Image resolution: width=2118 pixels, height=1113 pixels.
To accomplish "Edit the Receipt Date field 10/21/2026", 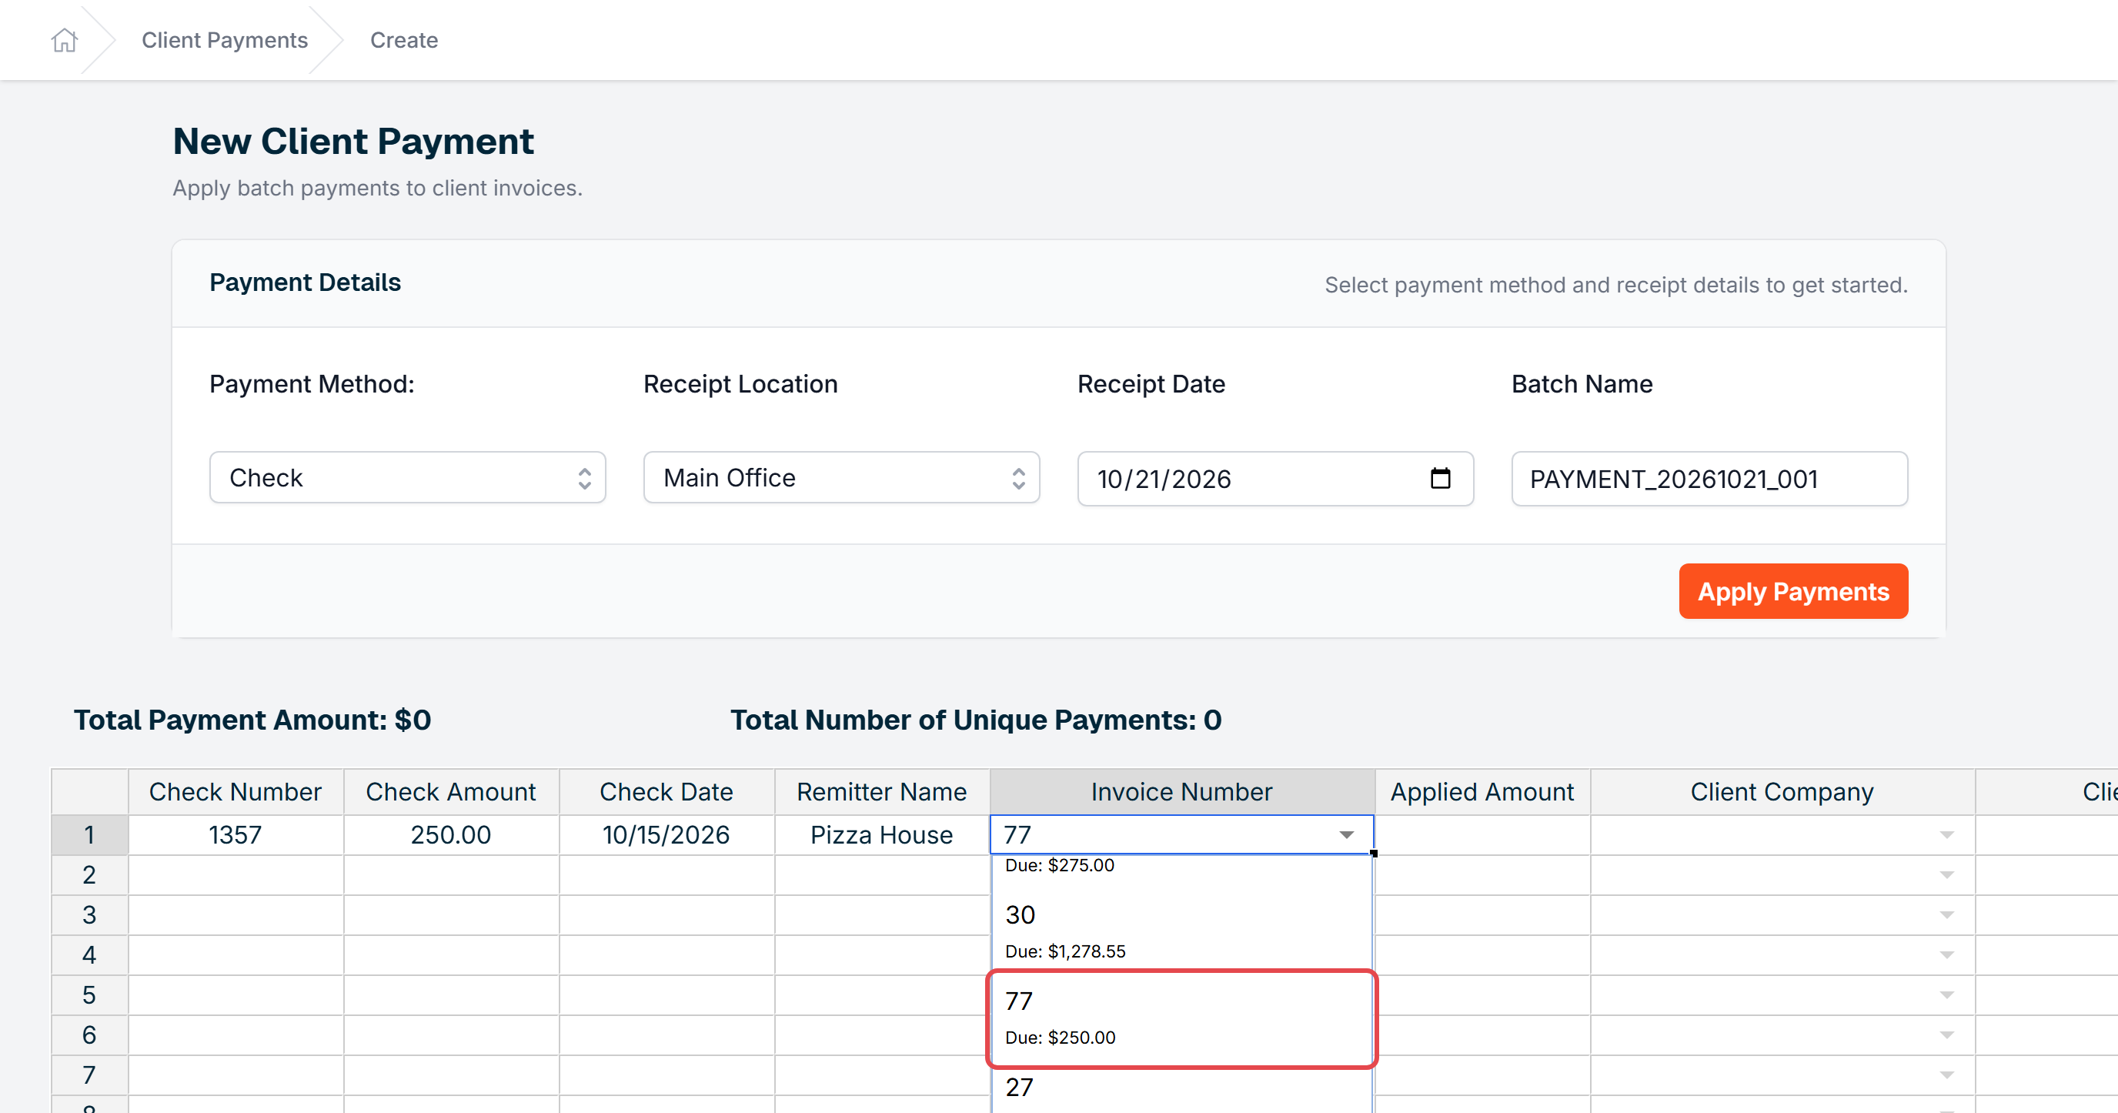I will click(1275, 479).
